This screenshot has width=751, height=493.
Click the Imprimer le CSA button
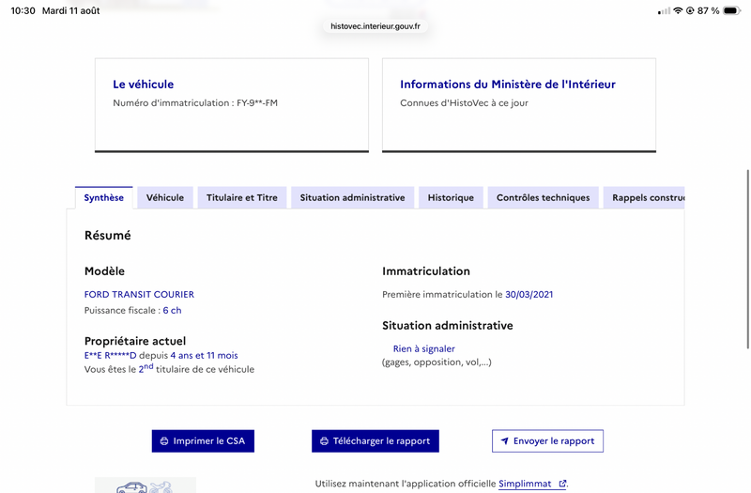(x=203, y=440)
